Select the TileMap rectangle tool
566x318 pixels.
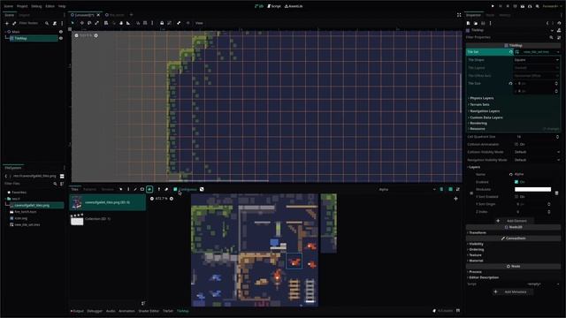tap(142, 189)
